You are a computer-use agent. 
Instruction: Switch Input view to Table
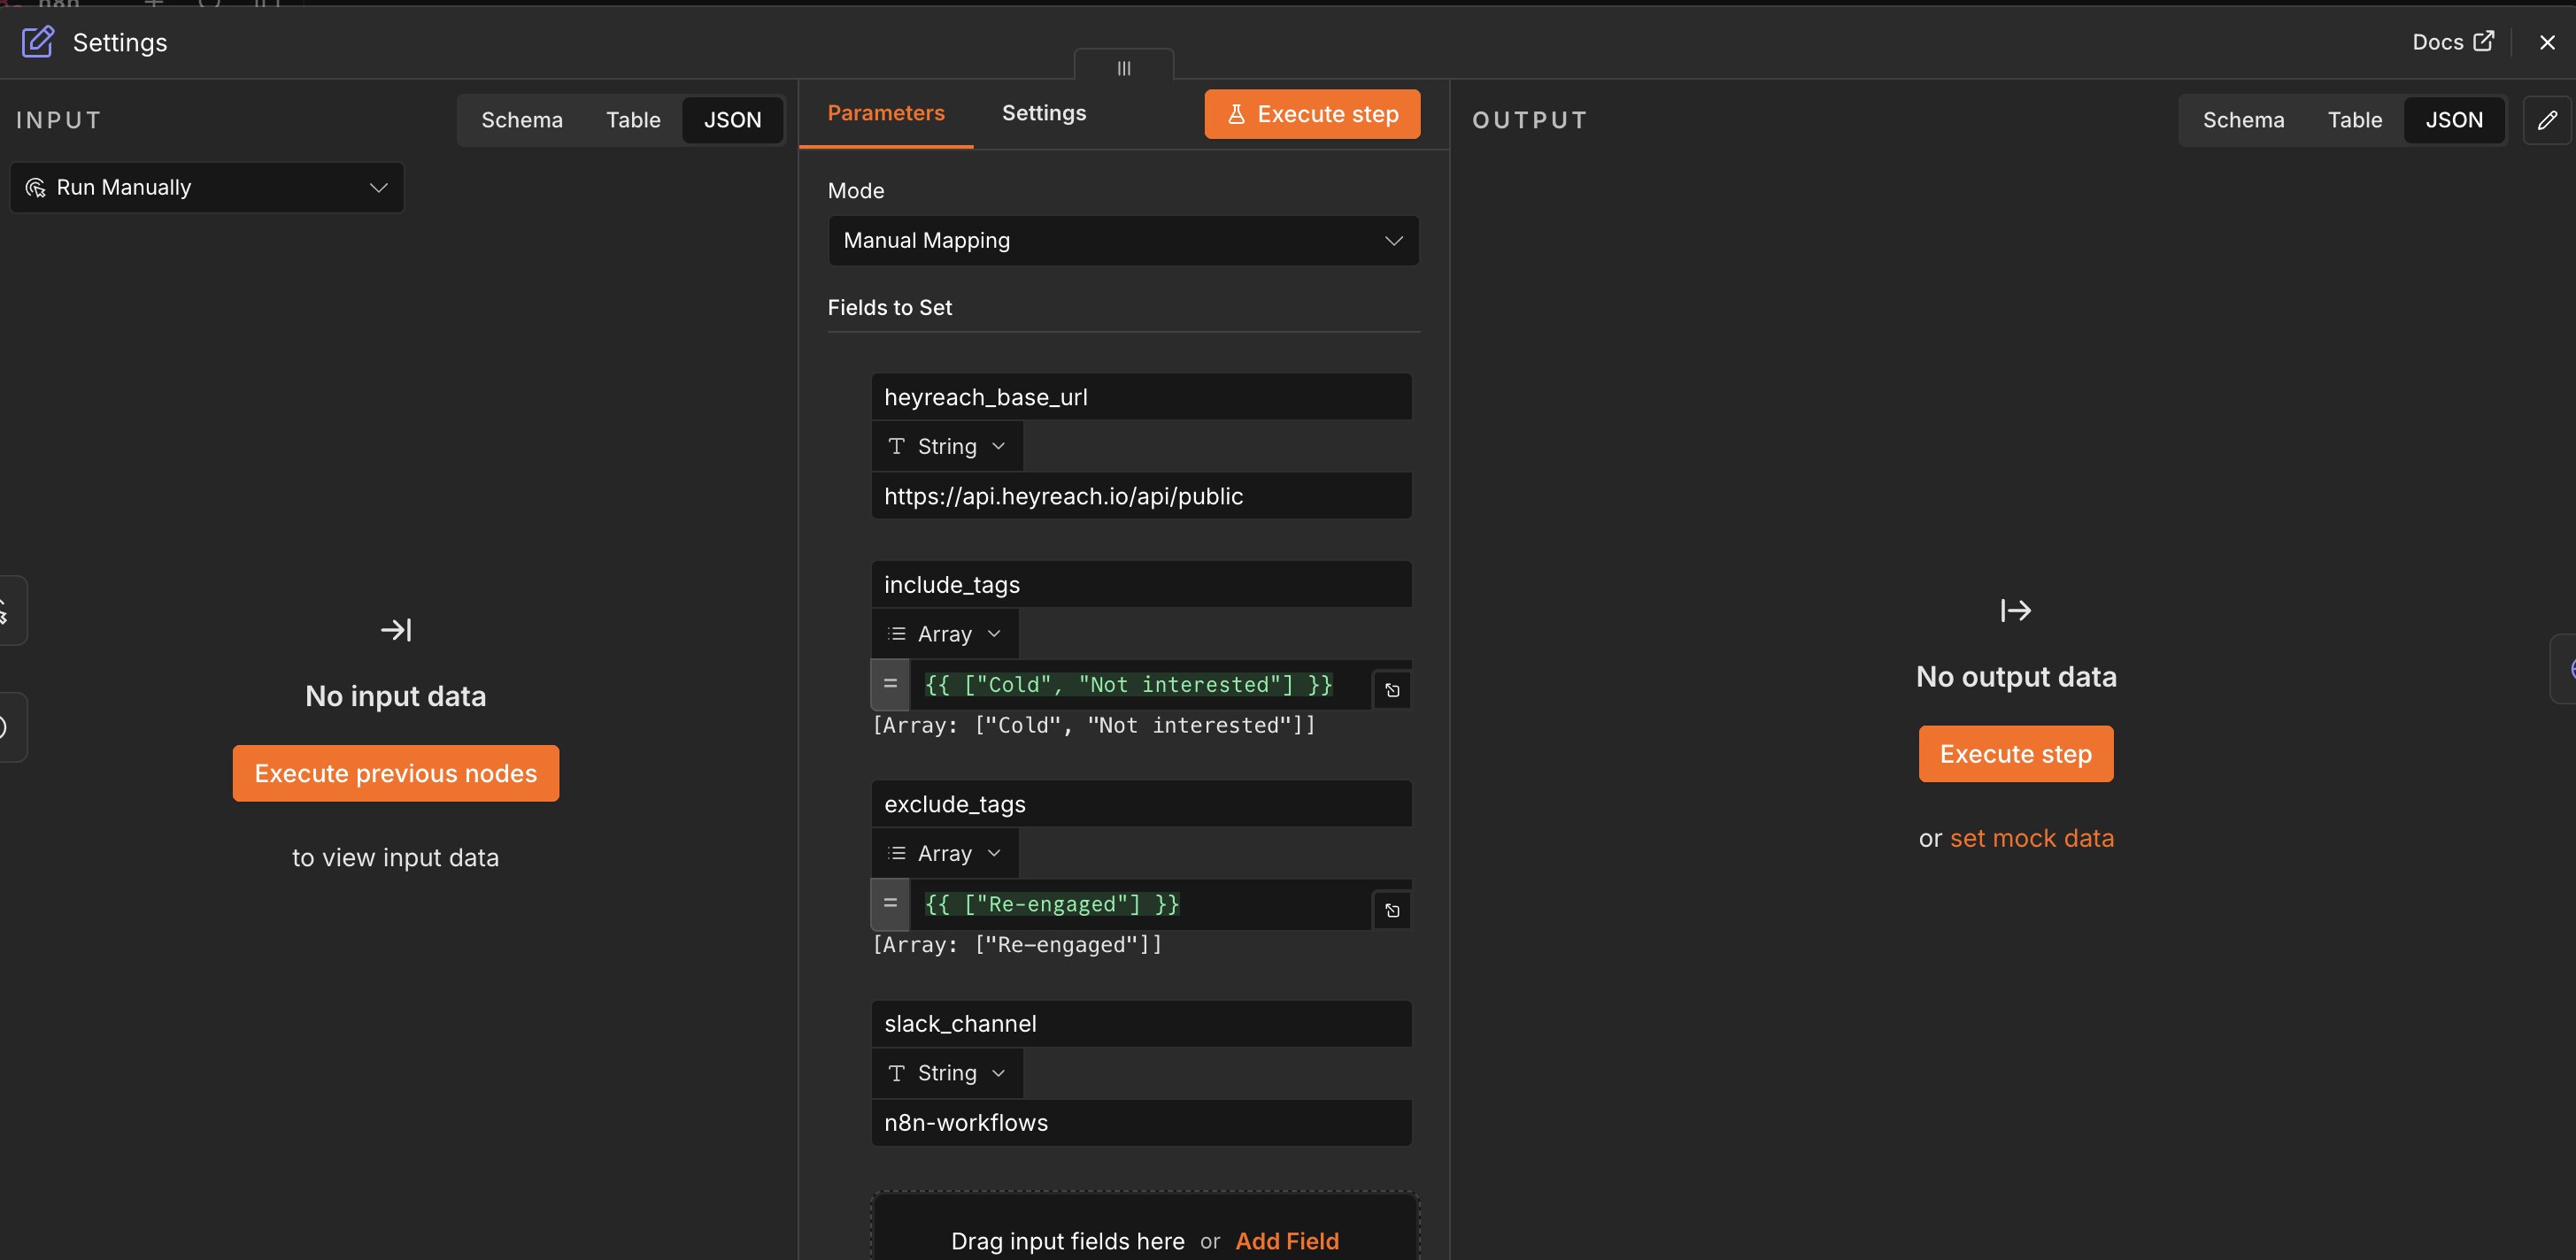(633, 120)
